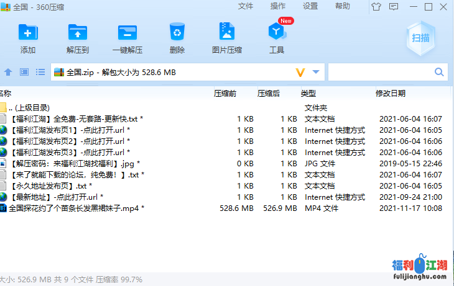Click the 删除 (Delete) trash icon
The height and width of the screenshot is (286, 454).
coord(177,32)
